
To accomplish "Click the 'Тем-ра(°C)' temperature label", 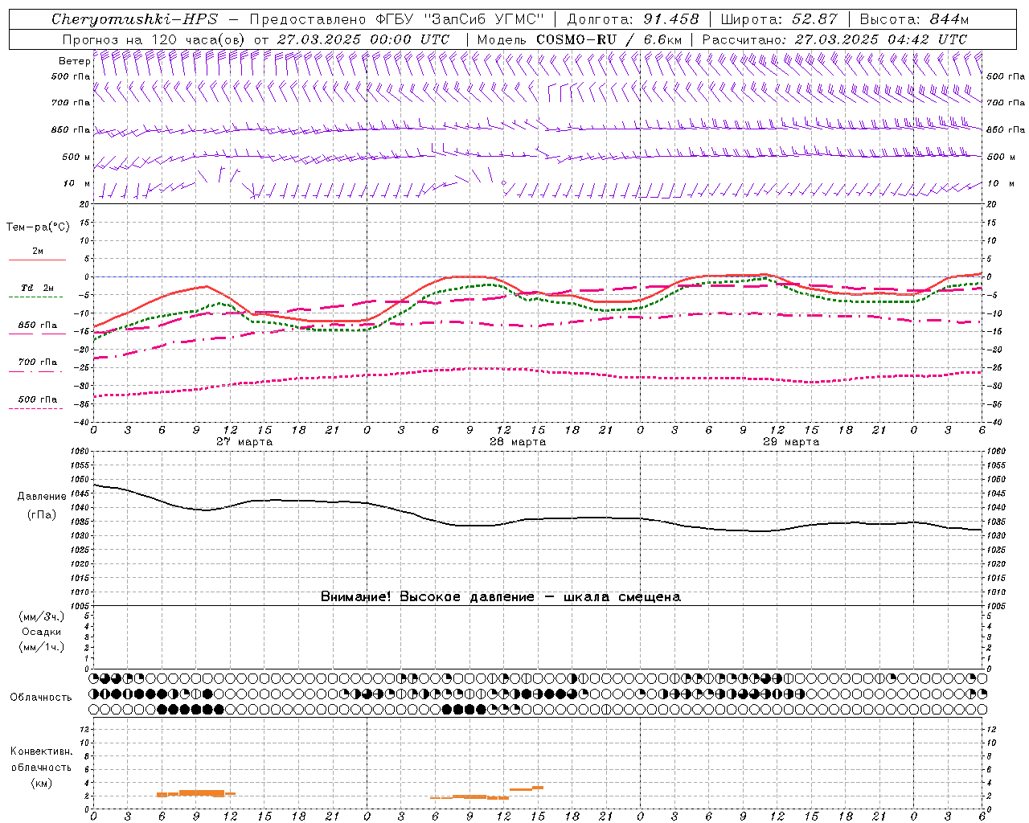I will tap(38, 227).
